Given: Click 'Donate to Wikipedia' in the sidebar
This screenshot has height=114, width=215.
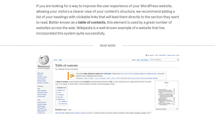Looking at the screenshot, I should pyautogui.click(x=43, y=83).
